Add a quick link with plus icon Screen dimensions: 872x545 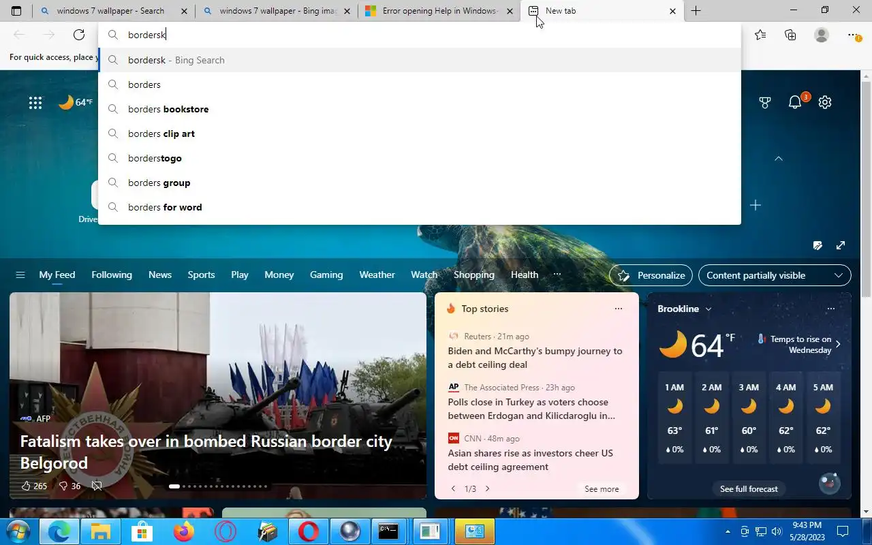755,205
